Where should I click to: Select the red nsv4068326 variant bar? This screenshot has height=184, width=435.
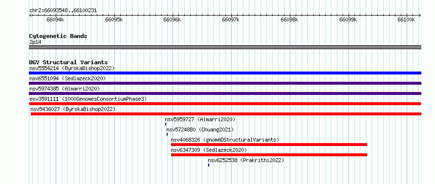(x=269, y=145)
